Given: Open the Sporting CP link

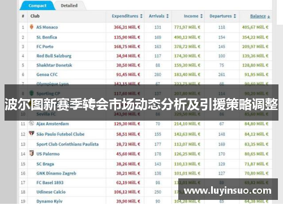Looking at the screenshot, I should pos(48,93).
